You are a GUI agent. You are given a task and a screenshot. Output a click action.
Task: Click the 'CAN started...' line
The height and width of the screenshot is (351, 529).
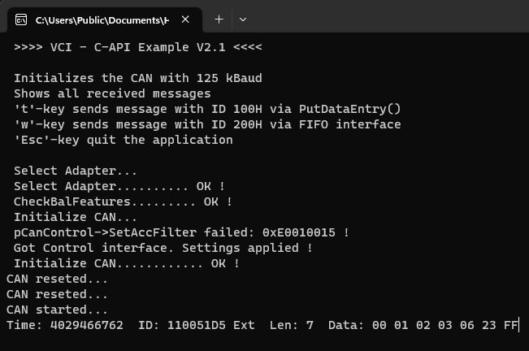(57, 310)
